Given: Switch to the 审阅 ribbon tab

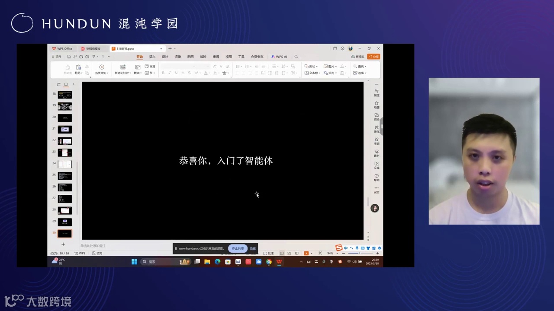Looking at the screenshot, I should tap(216, 57).
